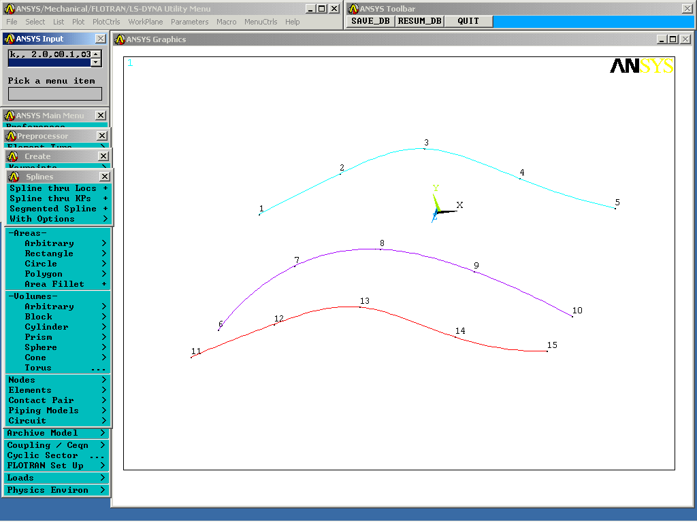The image size is (697, 522).
Task: Expand Volumes Arbitrary submenu
Action: 58,307
